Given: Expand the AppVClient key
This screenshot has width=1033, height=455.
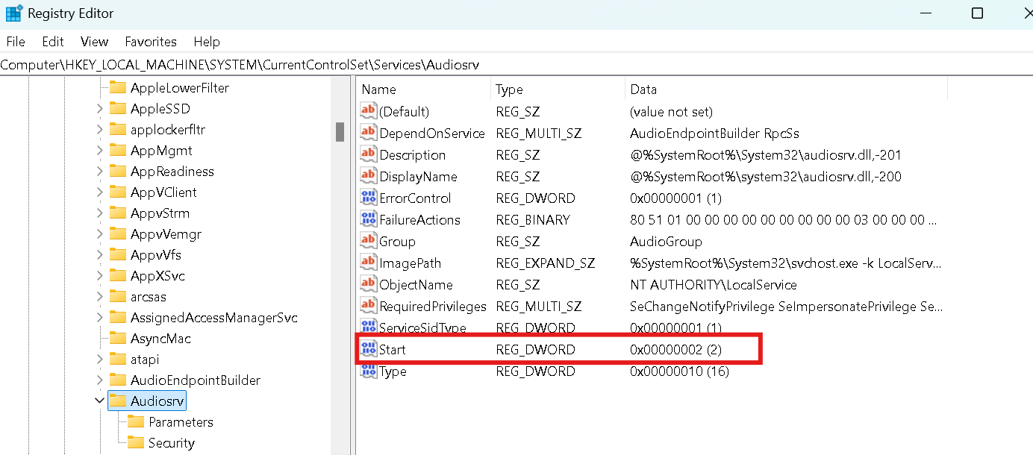Looking at the screenshot, I should tap(99, 192).
